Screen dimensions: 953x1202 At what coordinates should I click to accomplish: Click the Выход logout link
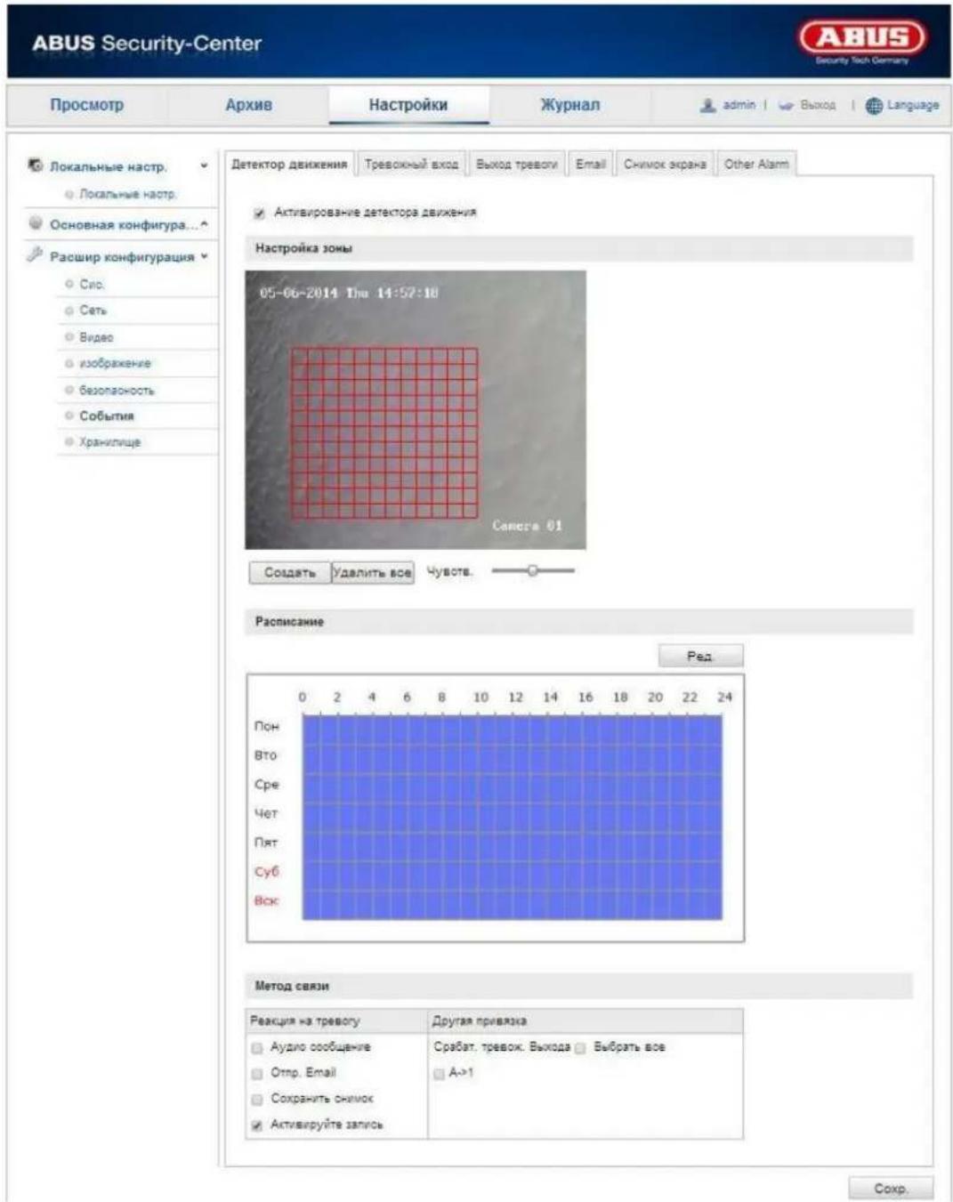coord(818,105)
